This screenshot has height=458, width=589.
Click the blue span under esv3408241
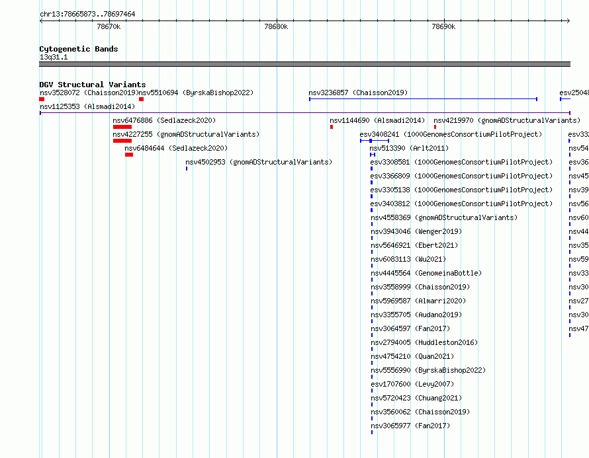[x=375, y=141]
